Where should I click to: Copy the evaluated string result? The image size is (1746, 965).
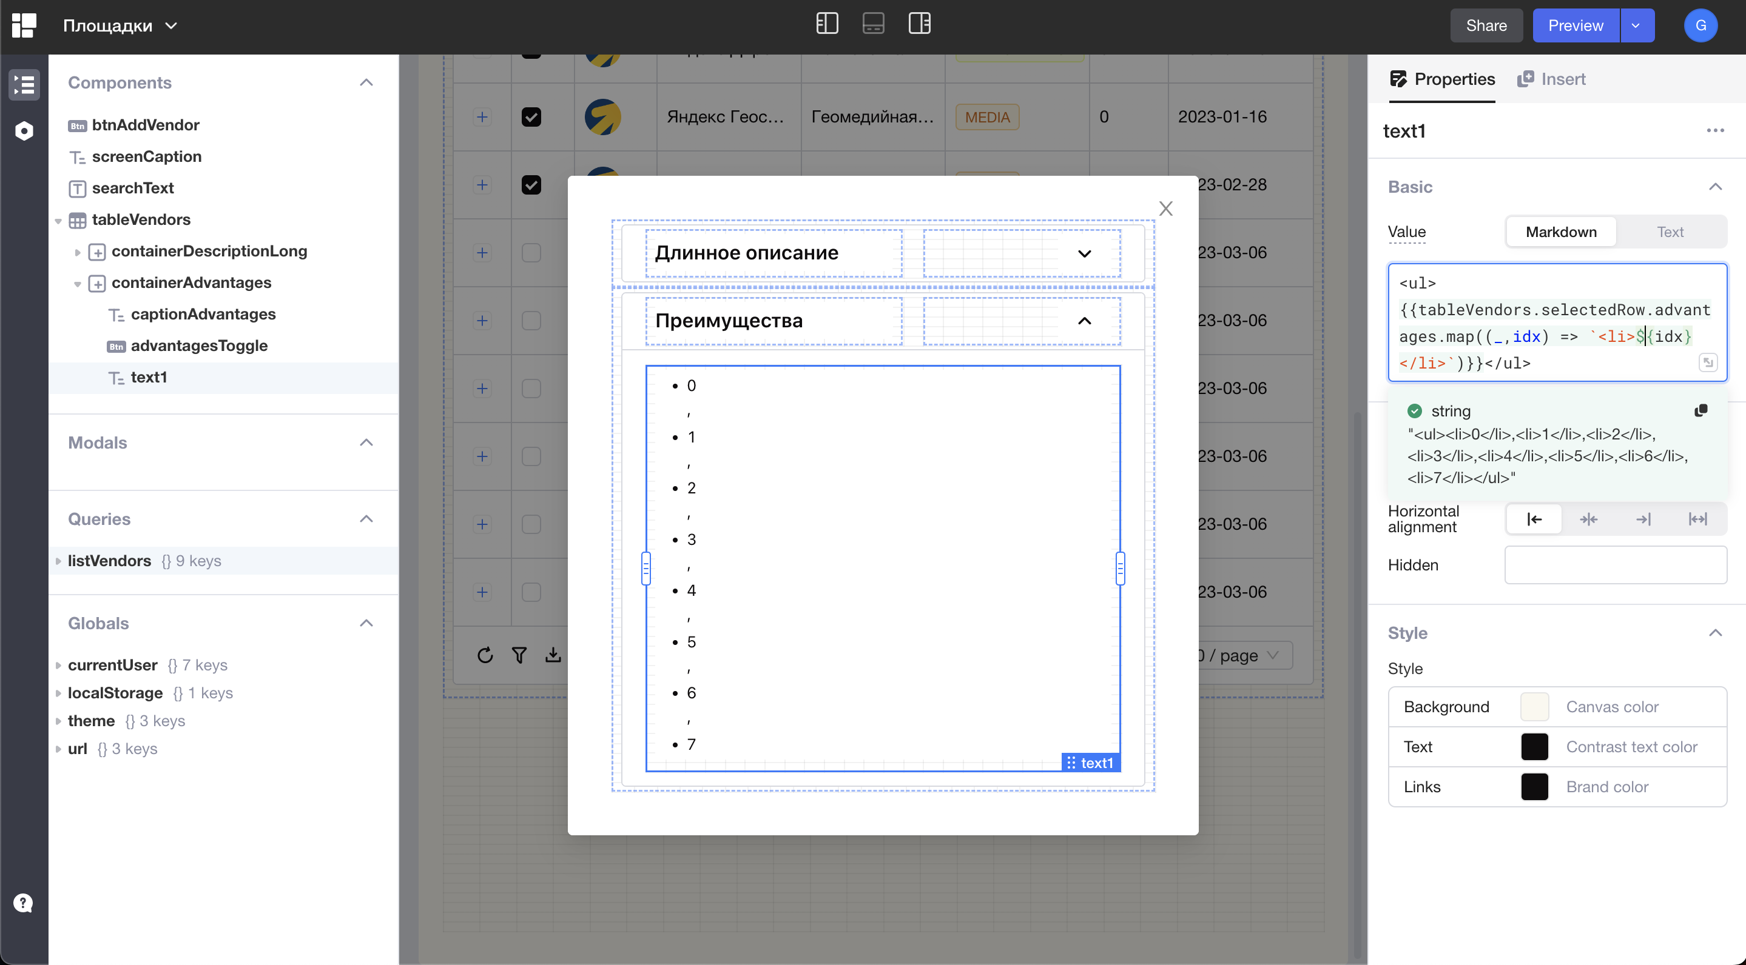coord(1700,410)
